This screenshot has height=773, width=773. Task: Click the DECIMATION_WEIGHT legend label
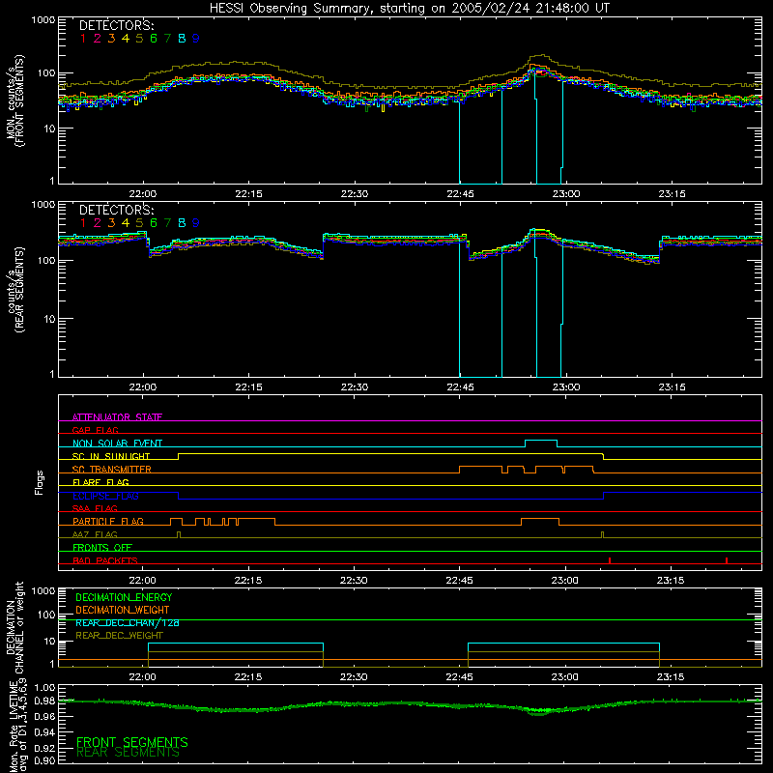point(123,610)
